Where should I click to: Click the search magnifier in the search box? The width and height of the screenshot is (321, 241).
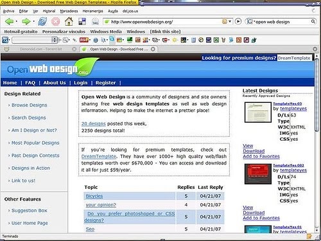(313, 21)
